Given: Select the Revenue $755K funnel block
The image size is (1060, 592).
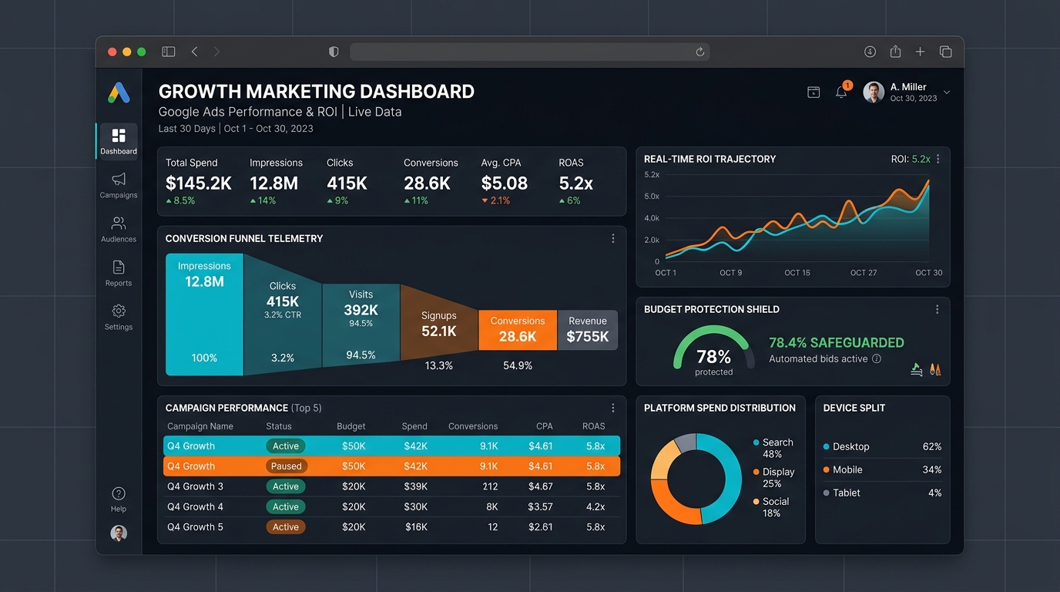Looking at the screenshot, I should (588, 330).
